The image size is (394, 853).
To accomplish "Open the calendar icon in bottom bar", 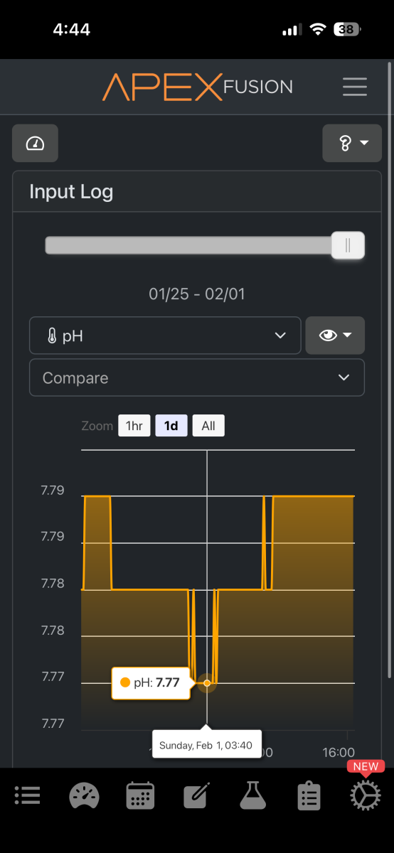I will click(x=140, y=795).
